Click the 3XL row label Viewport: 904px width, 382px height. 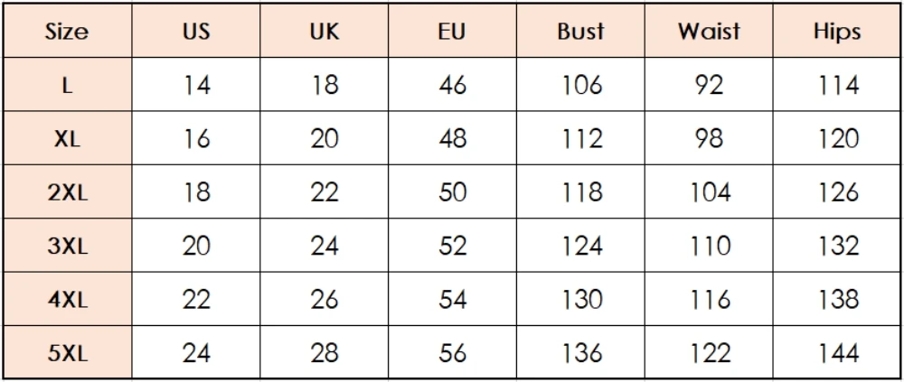[x=67, y=245]
